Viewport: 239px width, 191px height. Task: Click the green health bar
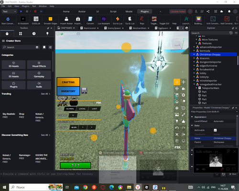76,165
